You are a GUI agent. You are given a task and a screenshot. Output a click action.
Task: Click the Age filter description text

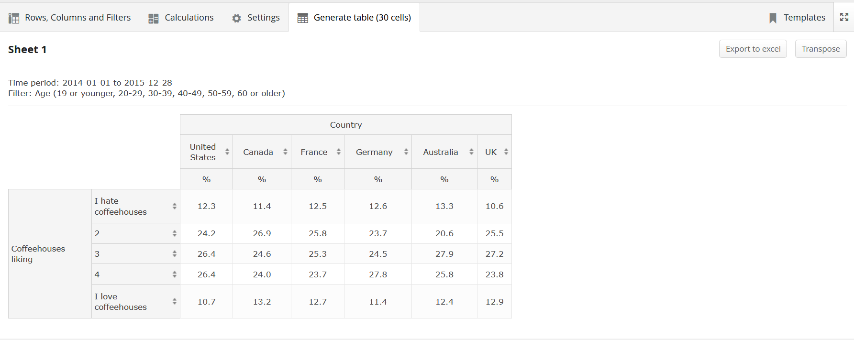click(146, 93)
